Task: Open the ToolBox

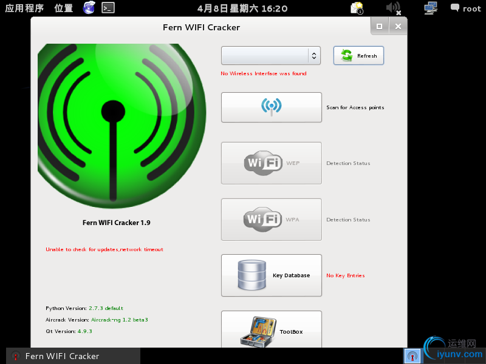Action: (x=271, y=329)
